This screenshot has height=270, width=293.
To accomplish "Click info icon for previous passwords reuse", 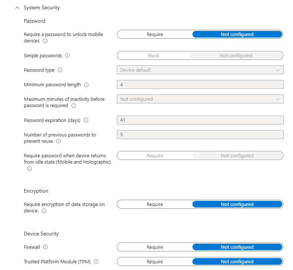I will [58, 141].
